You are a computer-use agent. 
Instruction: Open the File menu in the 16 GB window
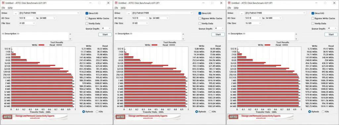click(x=229, y=8)
